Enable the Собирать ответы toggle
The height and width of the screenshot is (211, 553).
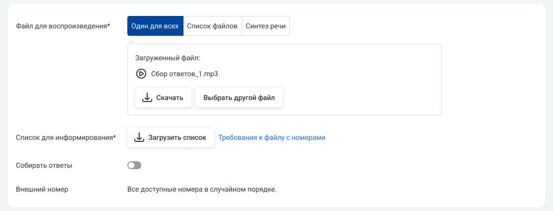[134, 165]
